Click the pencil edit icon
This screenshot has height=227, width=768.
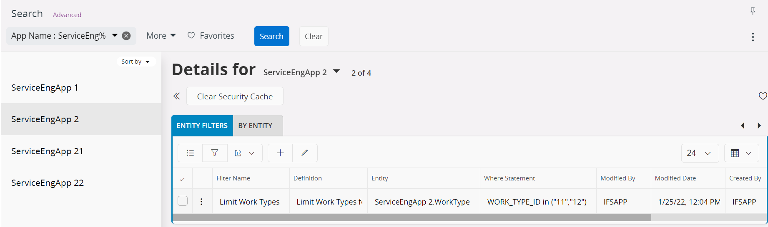[x=305, y=153]
